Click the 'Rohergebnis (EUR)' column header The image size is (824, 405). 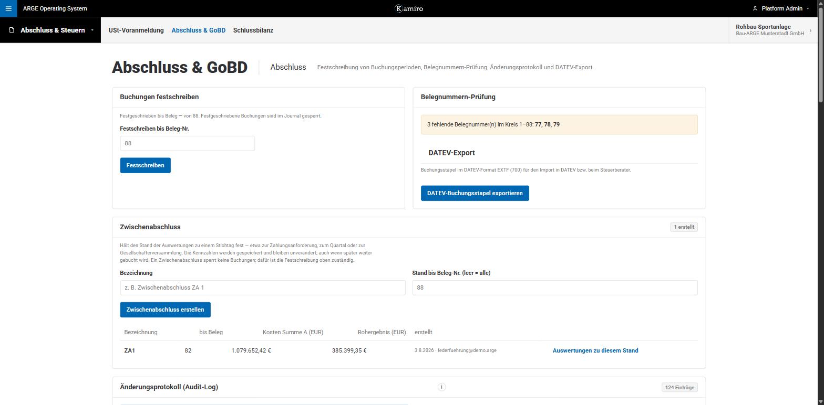click(382, 332)
